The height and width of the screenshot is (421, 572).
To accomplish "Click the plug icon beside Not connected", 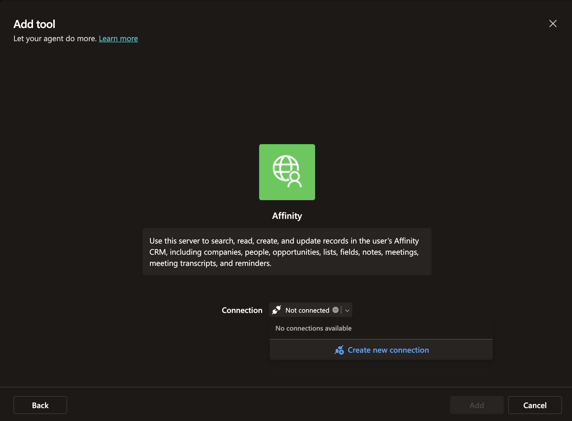I will click(x=276, y=310).
